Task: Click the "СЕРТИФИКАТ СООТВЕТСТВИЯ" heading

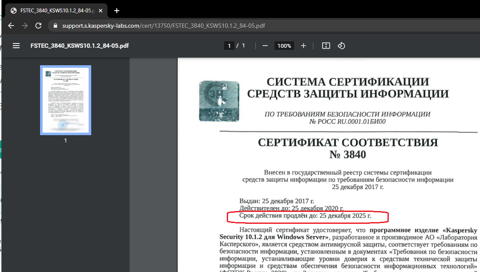Action: (x=348, y=142)
